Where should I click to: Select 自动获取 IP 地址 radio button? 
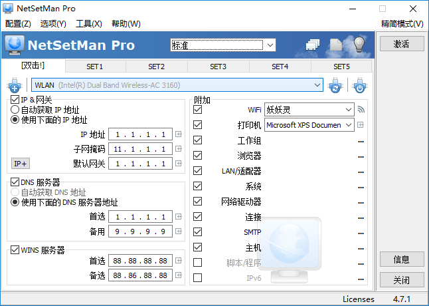15,110
